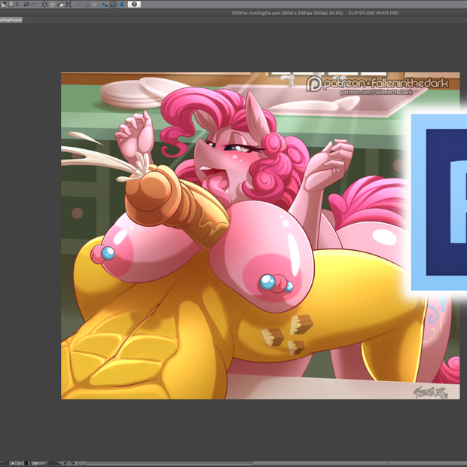
Task: Click the Clear layer icon in command bar
Action: 45,5
